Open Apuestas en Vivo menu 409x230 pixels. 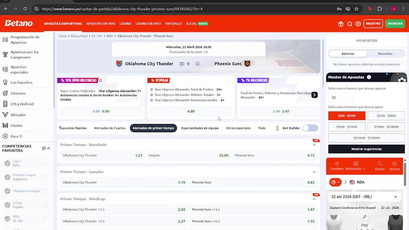point(101,24)
